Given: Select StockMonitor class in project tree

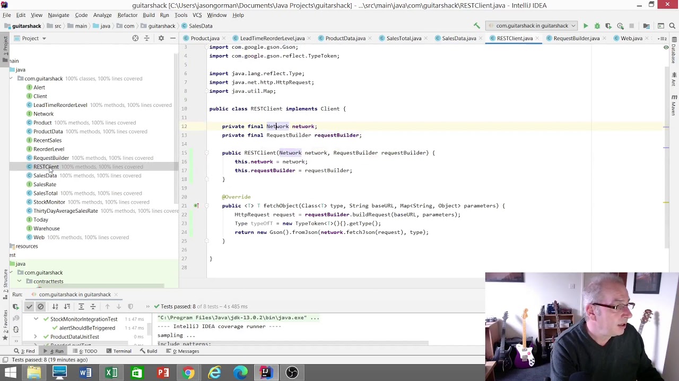Looking at the screenshot, I should 49,202.
